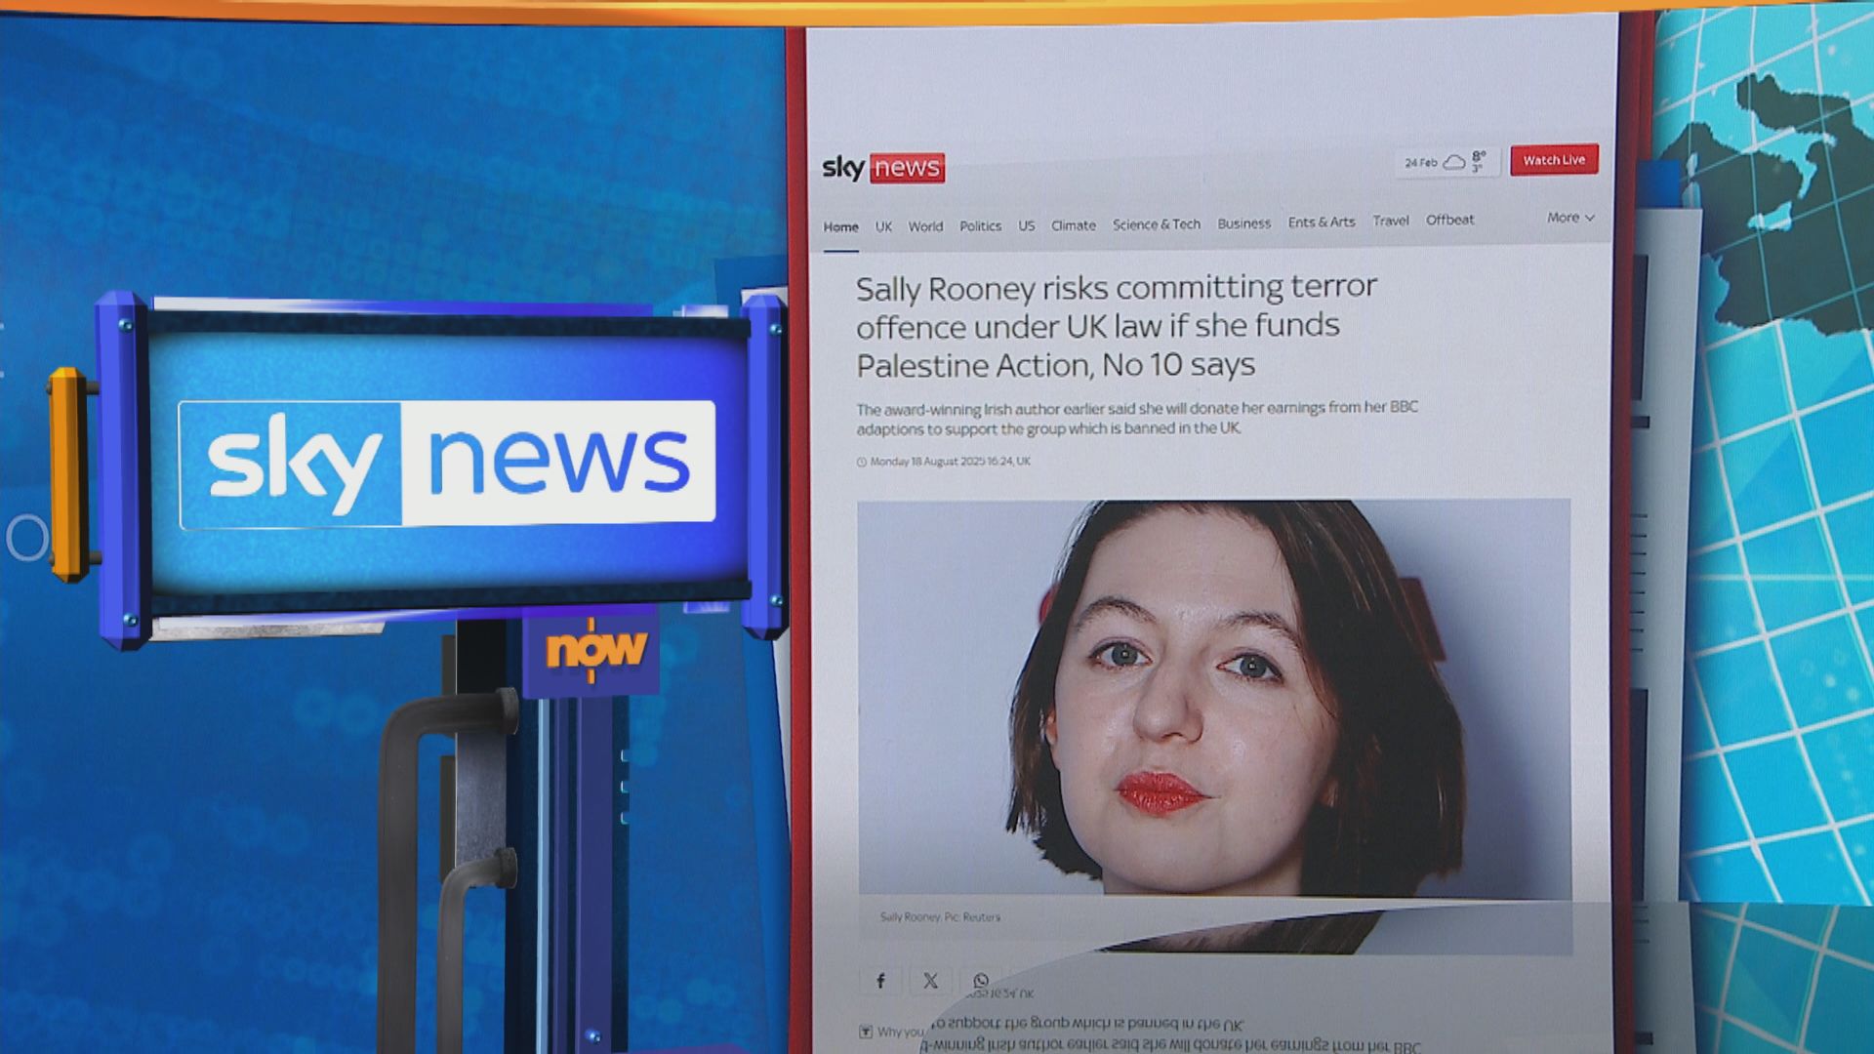Viewport: 1874px width, 1054px height.
Task: Open the US section
Action: [x=1026, y=225]
